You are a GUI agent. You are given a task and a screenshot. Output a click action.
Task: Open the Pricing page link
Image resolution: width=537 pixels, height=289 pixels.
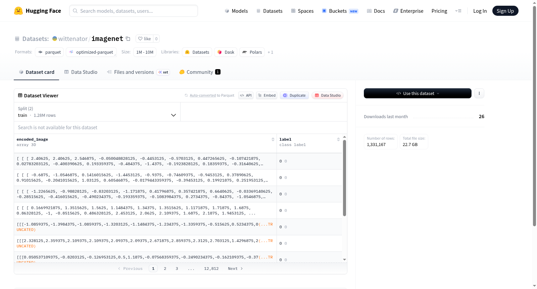pyautogui.click(x=439, y=11)
